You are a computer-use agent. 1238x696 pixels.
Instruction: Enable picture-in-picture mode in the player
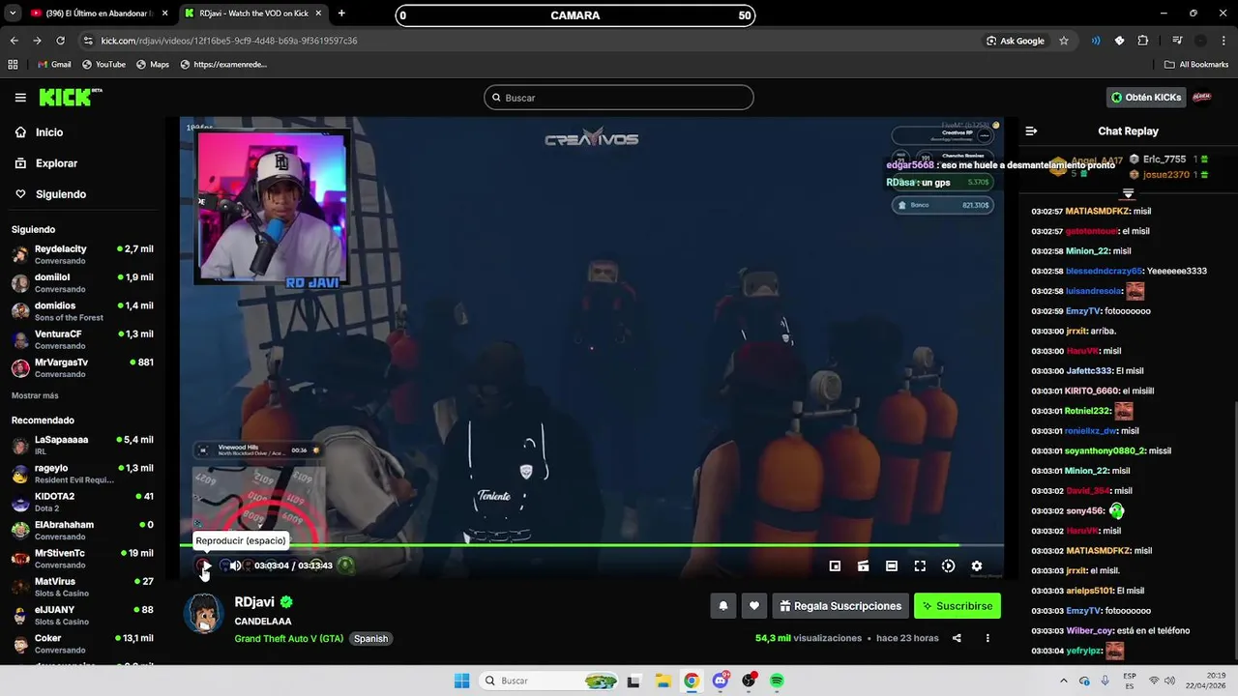click(x=835, y=566)
